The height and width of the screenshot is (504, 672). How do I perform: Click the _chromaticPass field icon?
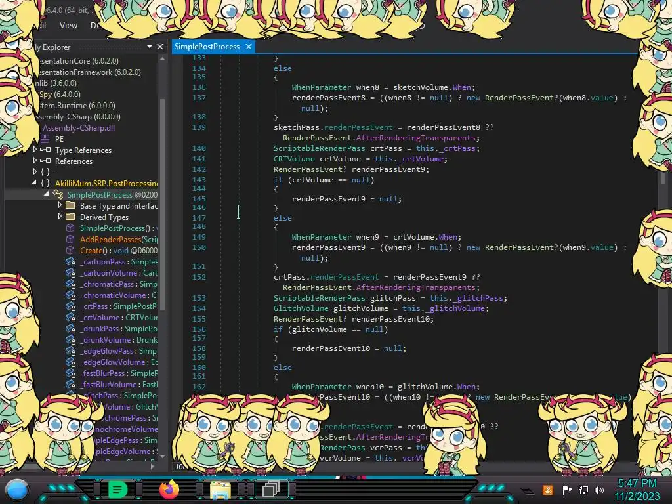coord(71,283)
